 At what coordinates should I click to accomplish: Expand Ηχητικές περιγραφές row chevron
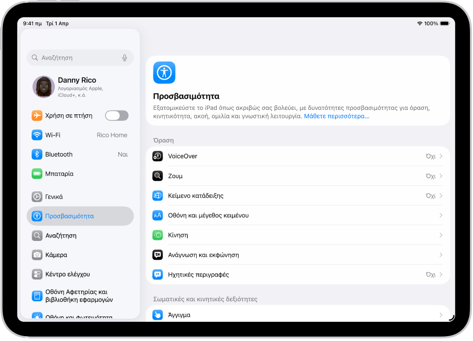click(x=440, y=274)
